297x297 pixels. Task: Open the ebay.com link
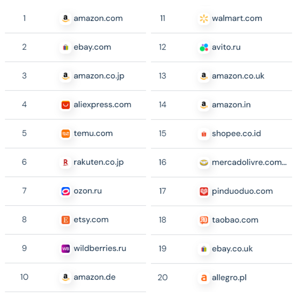click(x=92, y=48)
